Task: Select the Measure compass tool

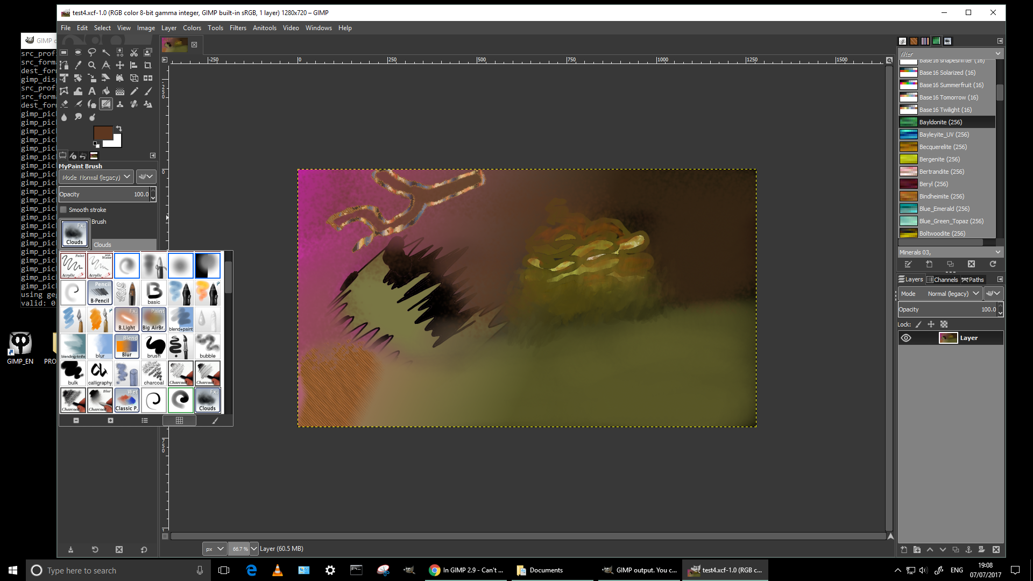Action: click(x=106, y=65)
